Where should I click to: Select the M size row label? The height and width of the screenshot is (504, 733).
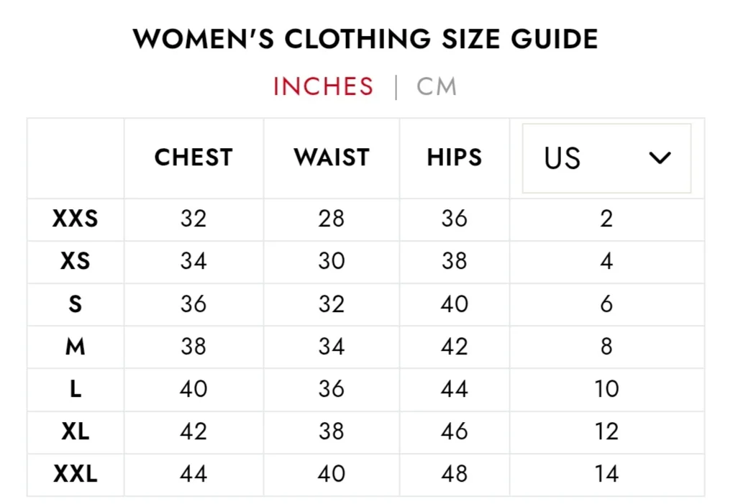point(76,347)
